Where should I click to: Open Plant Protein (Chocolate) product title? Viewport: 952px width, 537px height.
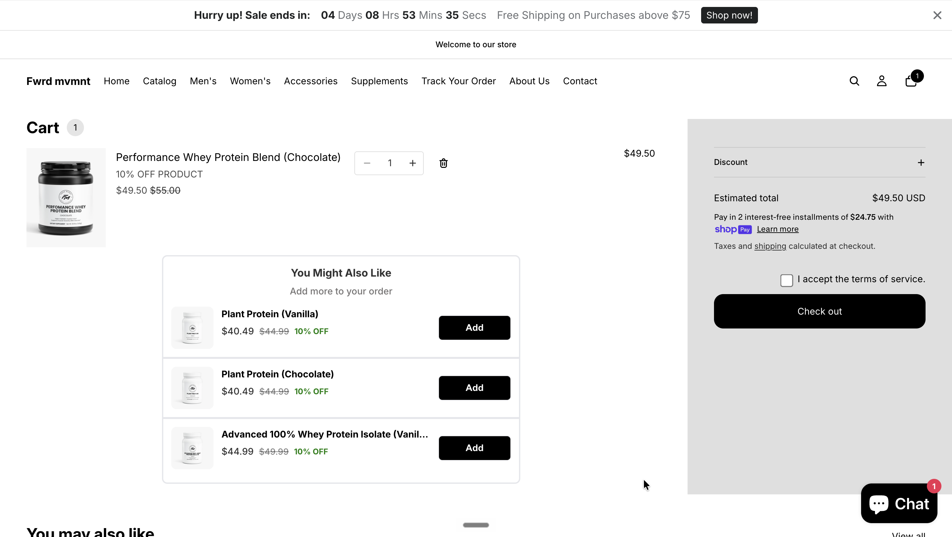click(278, 374)
